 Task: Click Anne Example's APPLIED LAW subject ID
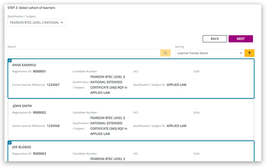click(x=176, y=85)
